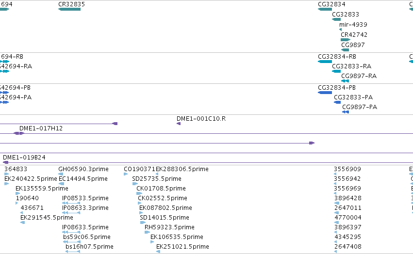Open feature 2647408
Viewport: 413px width, 254px height.
[x=347, y=247]
